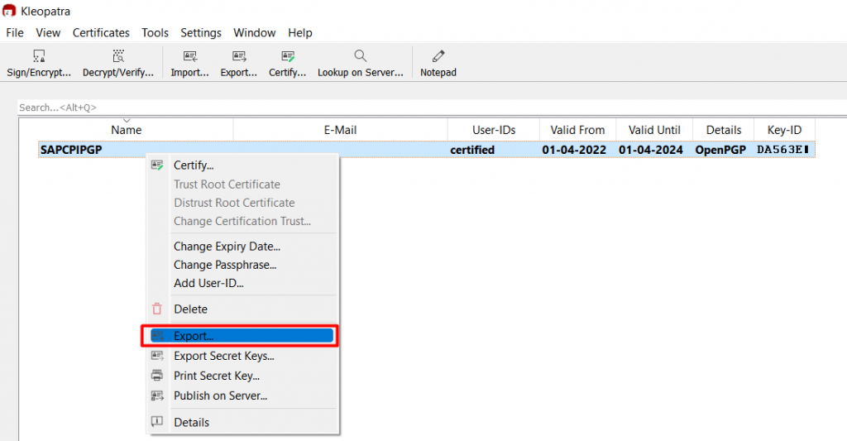The width and height of the screenshot is (847, 441).
Task: Select the SAPCPIPGP certificate name
Action: tap(71, 150)
